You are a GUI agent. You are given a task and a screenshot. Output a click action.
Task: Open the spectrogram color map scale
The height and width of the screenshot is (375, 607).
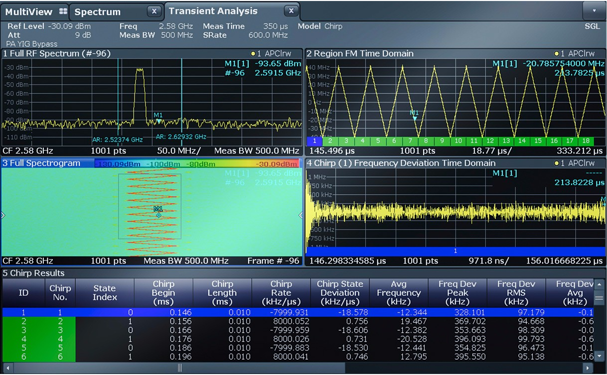[x=197, y=164]
